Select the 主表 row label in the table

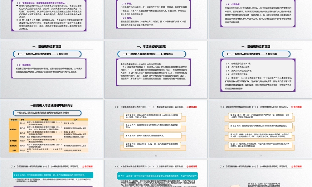[x=13, y=150]
